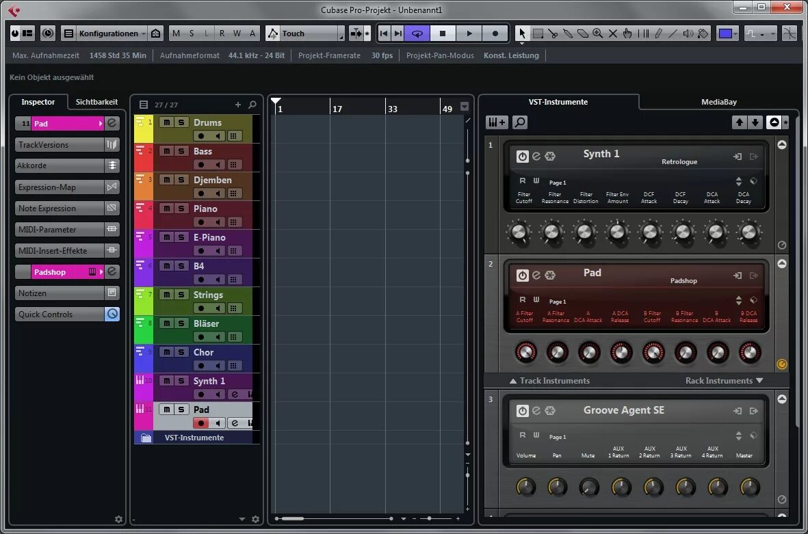Select the Glue tool
808x534 pixels.
(568, 34)
